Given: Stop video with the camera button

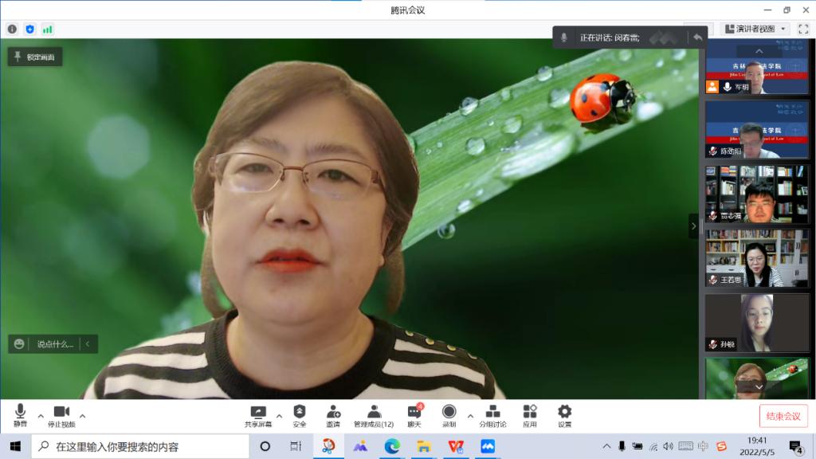Looking at the screenshot, I should point(61,413).
